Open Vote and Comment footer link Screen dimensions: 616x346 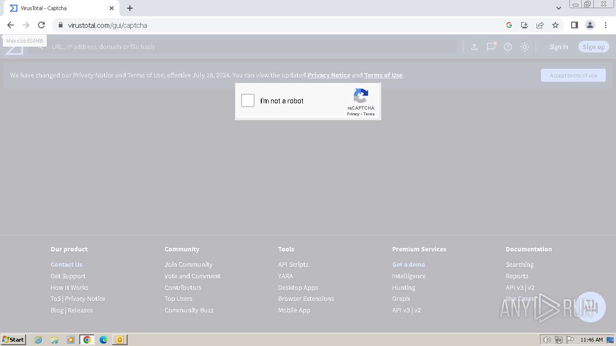[192, 276]
